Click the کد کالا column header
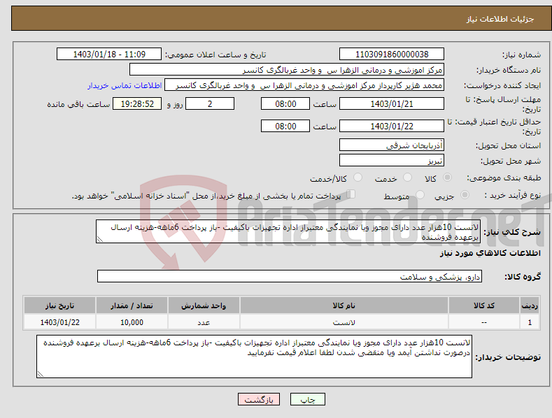Image resolution: width=552 pixels, height=418 pixels. 484,305
